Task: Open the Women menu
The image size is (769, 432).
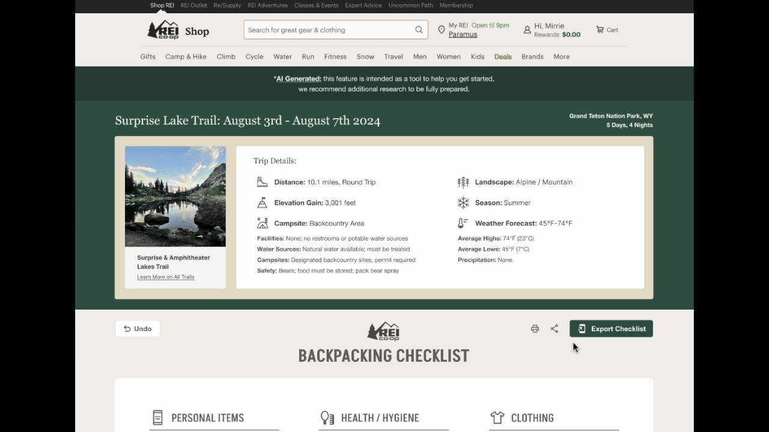Action: point(449,56)
